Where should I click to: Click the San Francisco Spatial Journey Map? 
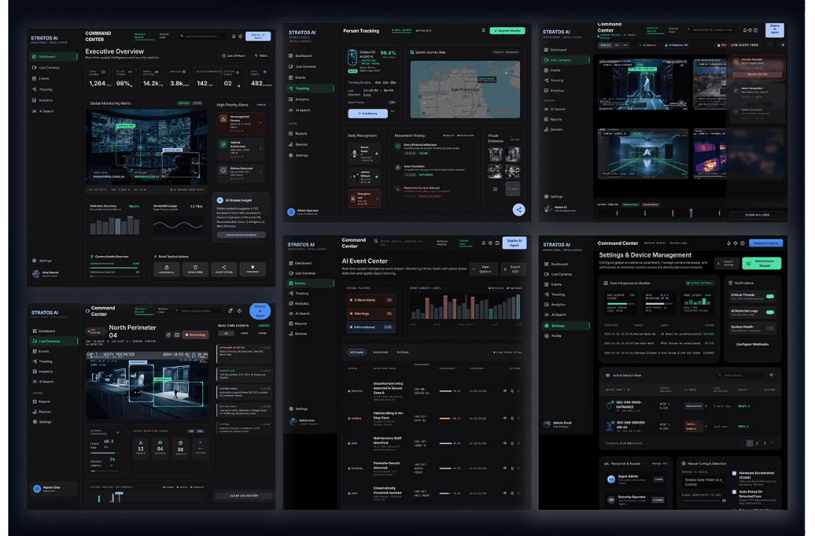[465, 89]
